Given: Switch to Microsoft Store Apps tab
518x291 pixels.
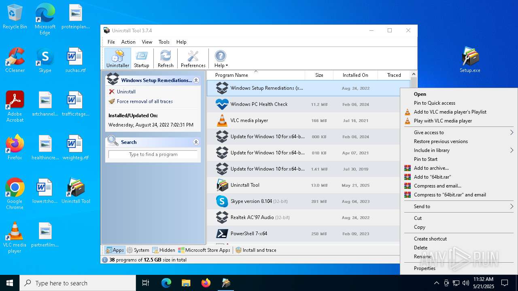Looking at the screenshot, I should coord(204,250).
